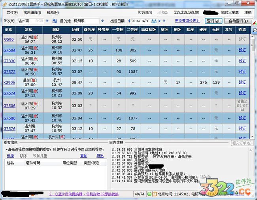This screenshot has width=257, height=200.
Task: Open the 常用路线(I) menu
Action: click(32, 12)
